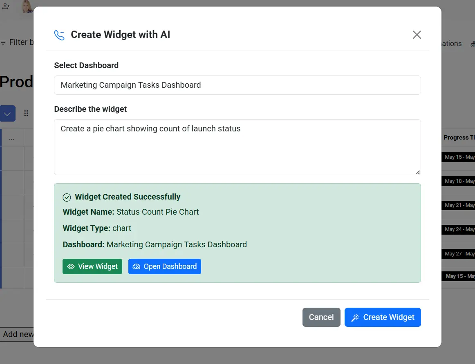Viewport: 475px width, 364px height.
Task: Click the phone icon beside dialog title
Action: (59, 35)
